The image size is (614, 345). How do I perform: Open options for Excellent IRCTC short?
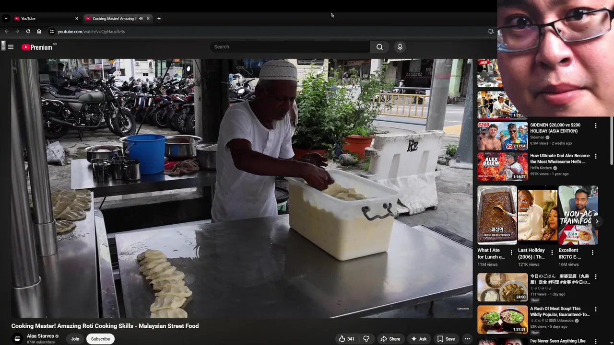[x=592, y=253]
